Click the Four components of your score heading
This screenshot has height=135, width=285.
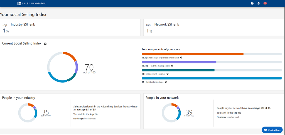coord(161,49)
